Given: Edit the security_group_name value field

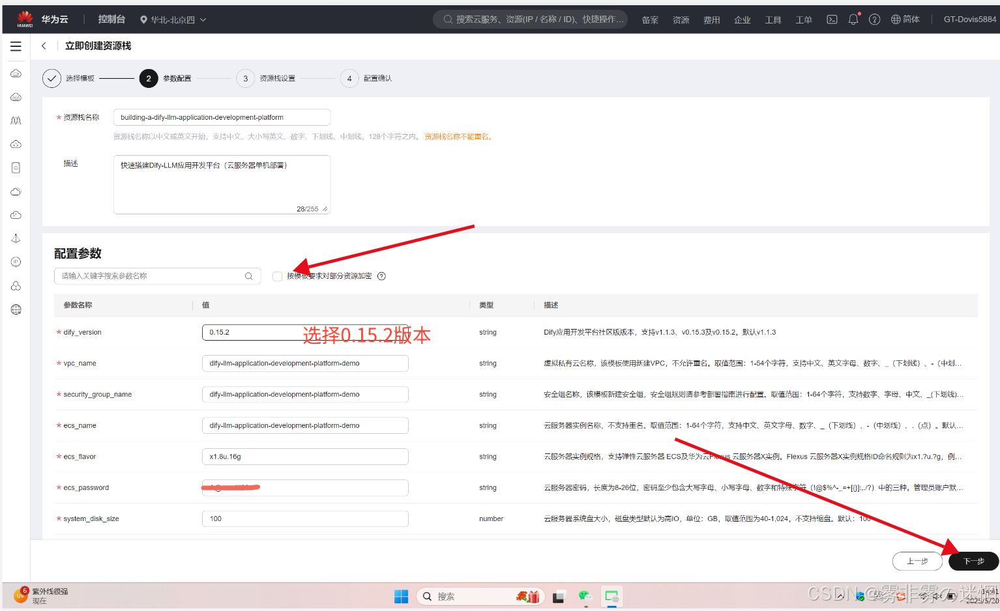Looking at the screenshot, I should tap(305, 394).
